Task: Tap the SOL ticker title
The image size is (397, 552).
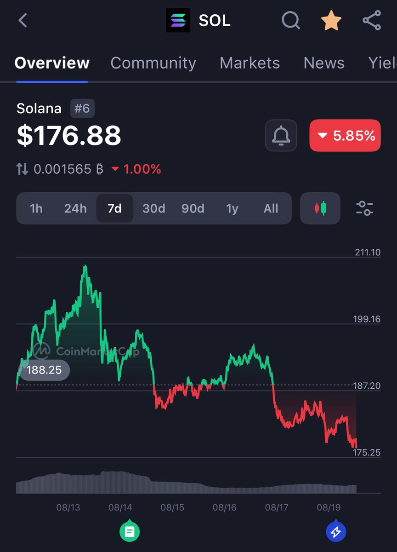Action: [215, 21]
